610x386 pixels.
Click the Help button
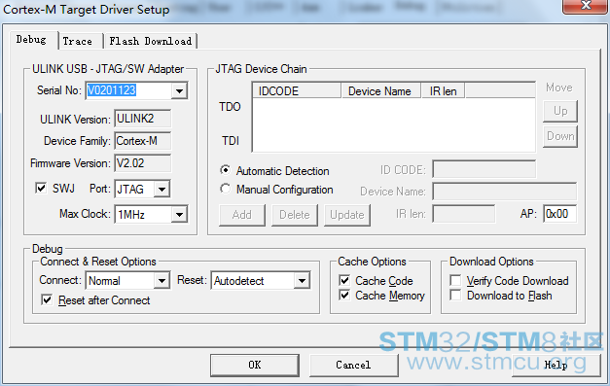[556, 365]
